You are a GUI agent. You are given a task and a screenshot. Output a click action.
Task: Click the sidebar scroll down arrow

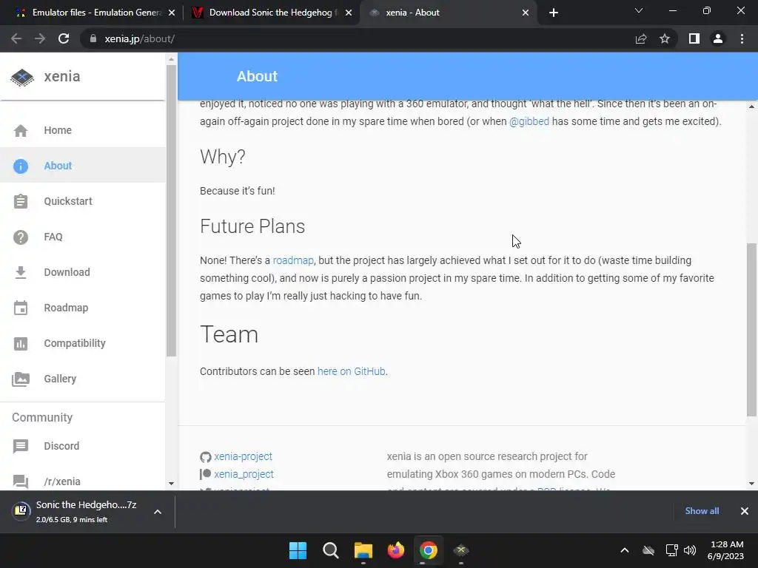click(x=171, y=484)
